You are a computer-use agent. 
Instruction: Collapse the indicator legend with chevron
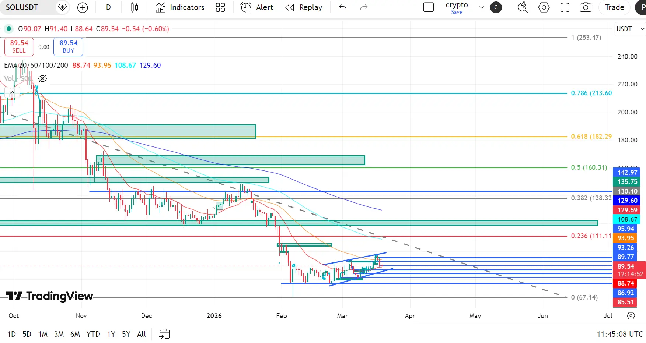point(12,93)
